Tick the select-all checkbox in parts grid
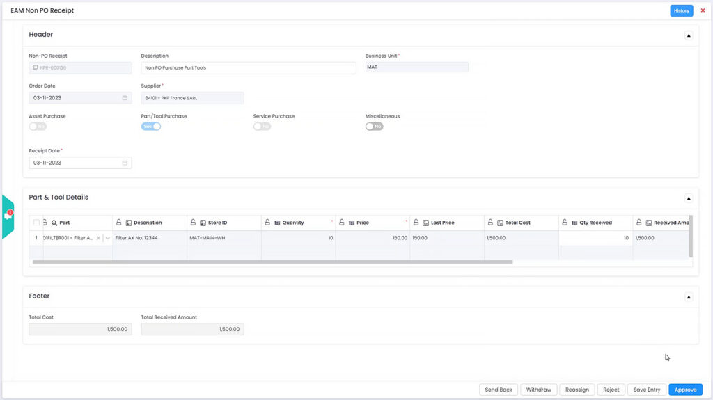The height and width of the screenshot is (400, 713). (36, 223)
